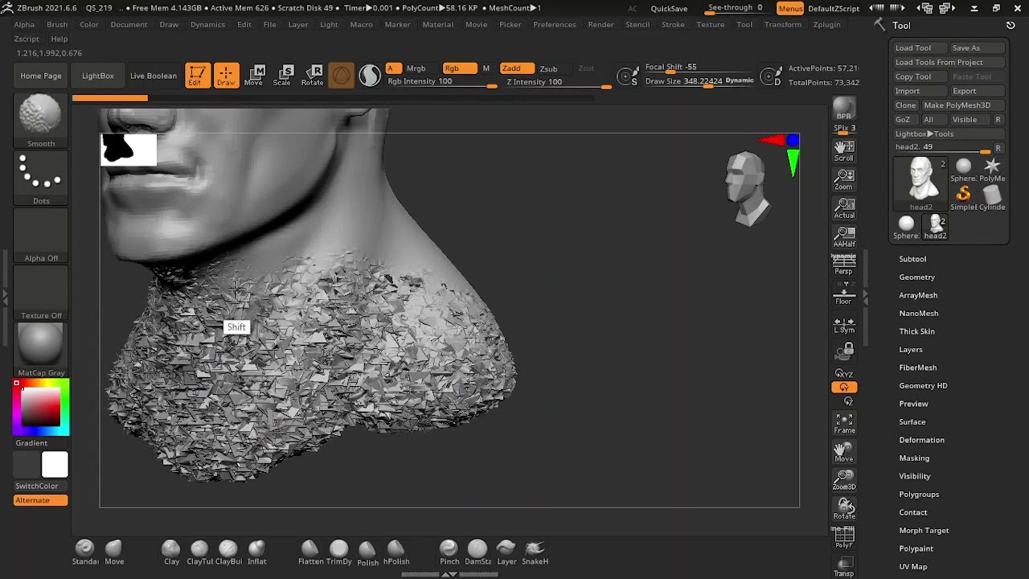Select the SimpleBrush tool thumbnail
Viewport: 1029px width, 579px height.
coord(963,196)
